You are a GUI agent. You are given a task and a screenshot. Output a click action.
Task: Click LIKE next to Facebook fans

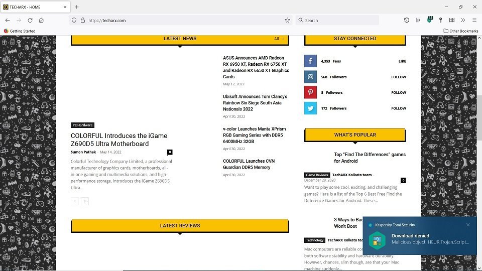pyautogui.click(x=402, y=61)
